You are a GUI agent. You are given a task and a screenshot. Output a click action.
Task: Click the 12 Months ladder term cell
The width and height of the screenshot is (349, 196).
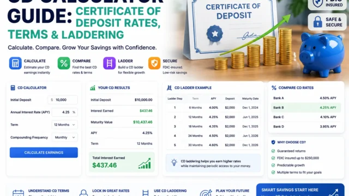pyautogui.click(x=195, y=117)
